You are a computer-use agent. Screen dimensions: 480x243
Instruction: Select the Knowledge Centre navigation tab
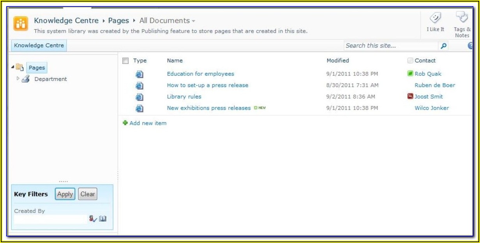39,45
